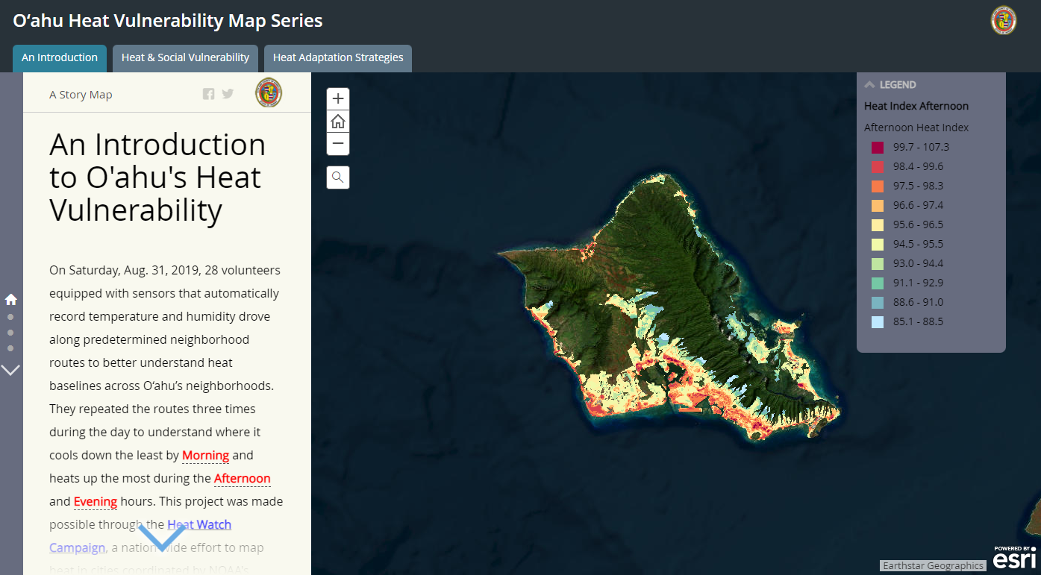Click the city seal in top header

tap(1004, 20)
